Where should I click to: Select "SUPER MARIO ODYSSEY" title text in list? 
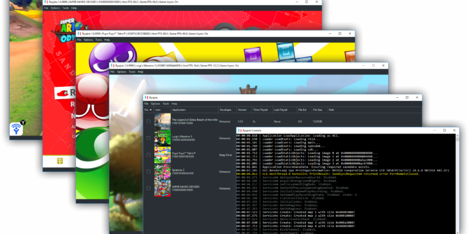click(x=186, y=187)
